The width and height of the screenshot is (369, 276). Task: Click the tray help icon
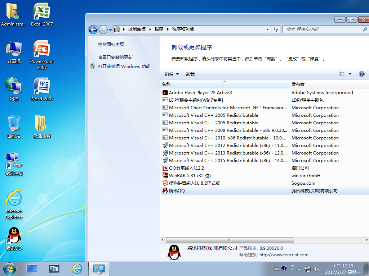284,268
